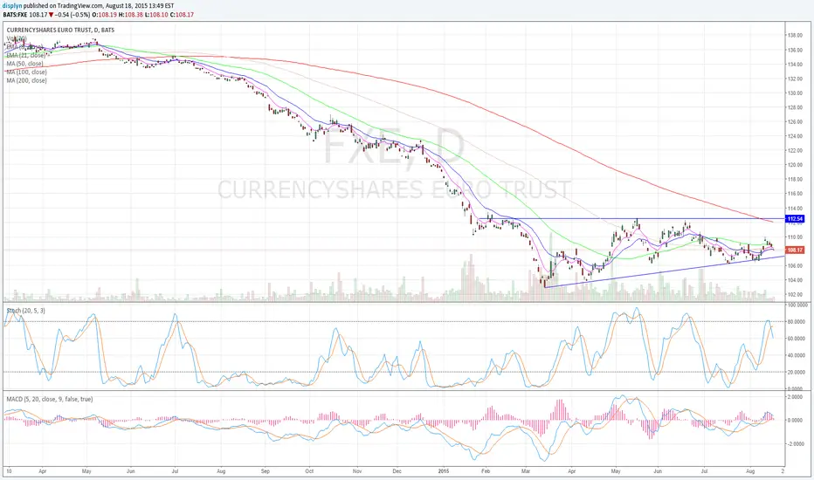Click the 118.00 price axis label
This screenshot has height=480, width=814.
click(x=796, y=180)
